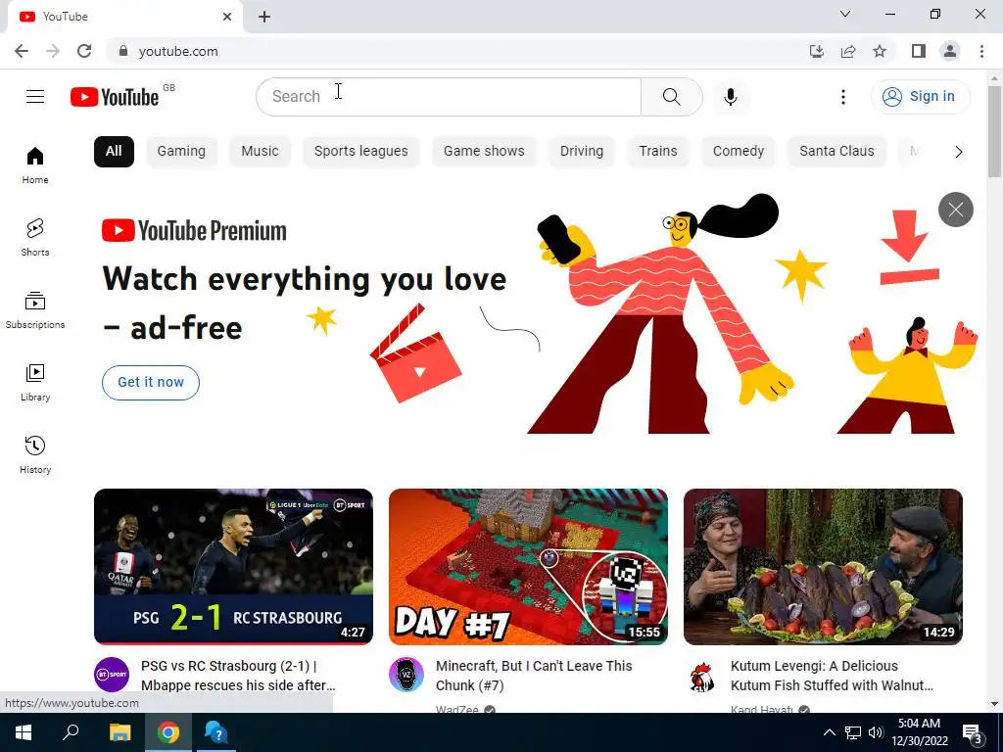Select the Music category chip
The image size is (1003, 752).
coord(260,152)
